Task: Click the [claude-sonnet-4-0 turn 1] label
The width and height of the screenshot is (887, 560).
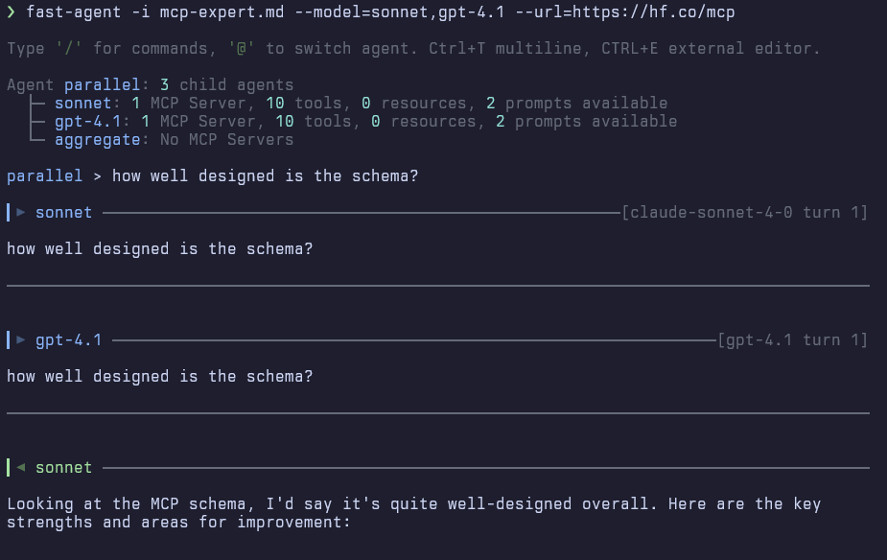Action: [x=744, y=212]
